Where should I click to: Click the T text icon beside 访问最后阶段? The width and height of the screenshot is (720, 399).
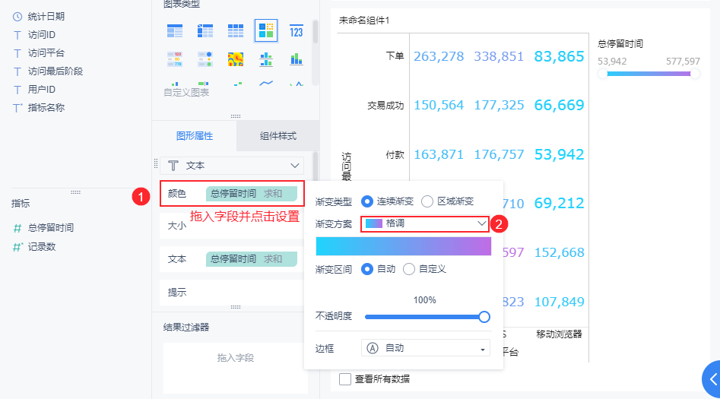(x=17, y=71)
